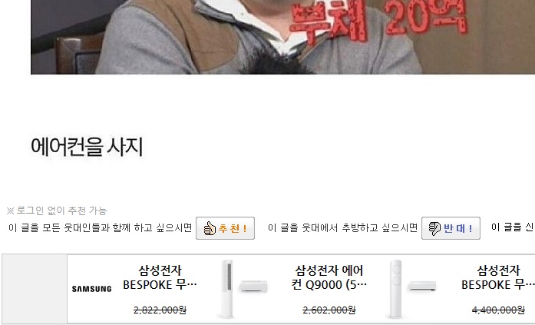Click the 4,400,000원 strikethrough price

click(498, 310)
